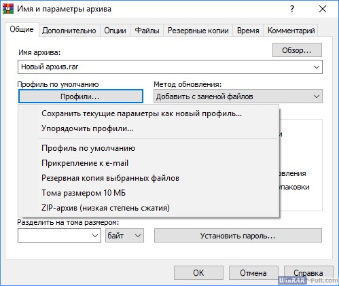Click the Обзор... browse button

297,50
